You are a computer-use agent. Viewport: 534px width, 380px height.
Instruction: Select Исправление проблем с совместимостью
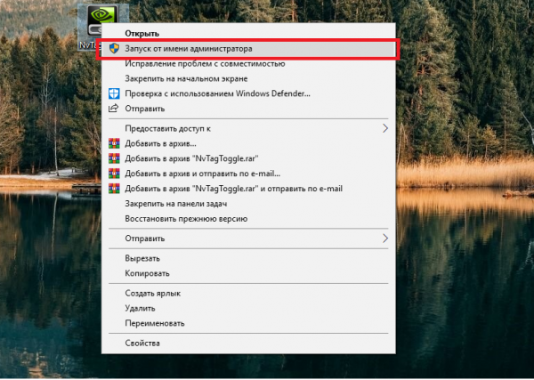[x=205, y=63]
